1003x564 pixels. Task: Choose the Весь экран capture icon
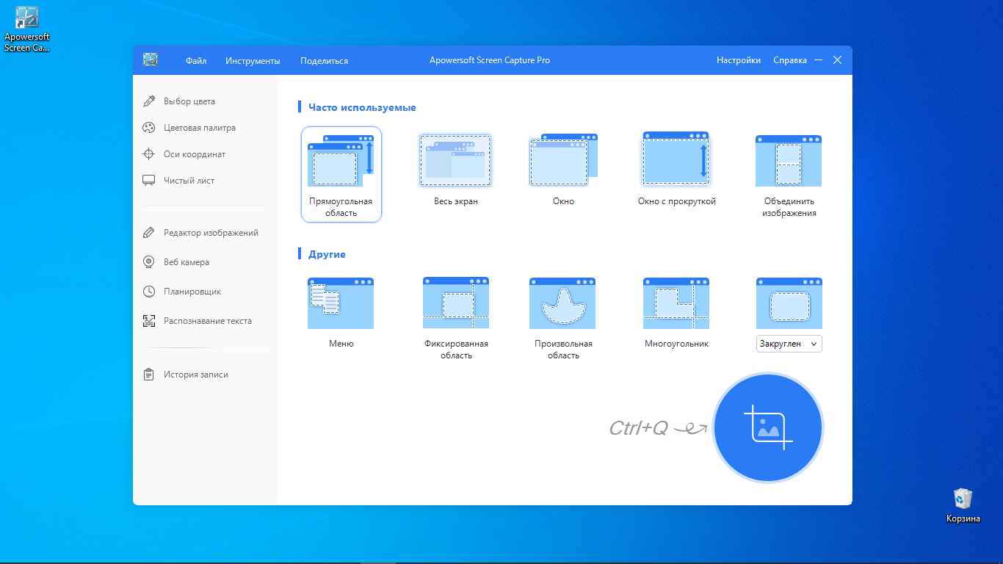(x=455, y=161)
